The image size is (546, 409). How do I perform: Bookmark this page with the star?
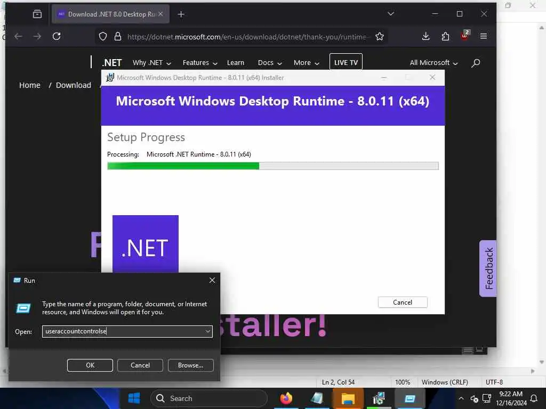pyautogui.click(x=380, y=37)
